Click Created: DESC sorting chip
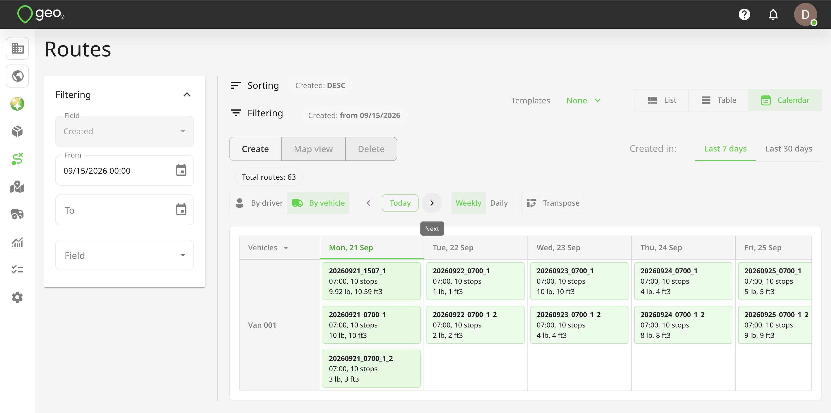 point(320,85)
